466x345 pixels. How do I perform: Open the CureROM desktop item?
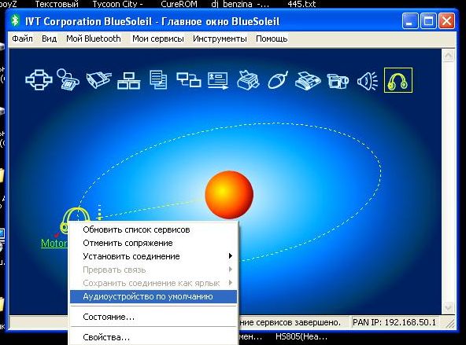pyautogui.click(x=179, y=4)
